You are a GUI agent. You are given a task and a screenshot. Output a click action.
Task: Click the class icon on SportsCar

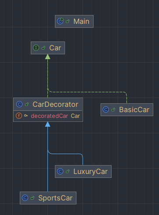(x=25, y=198)
